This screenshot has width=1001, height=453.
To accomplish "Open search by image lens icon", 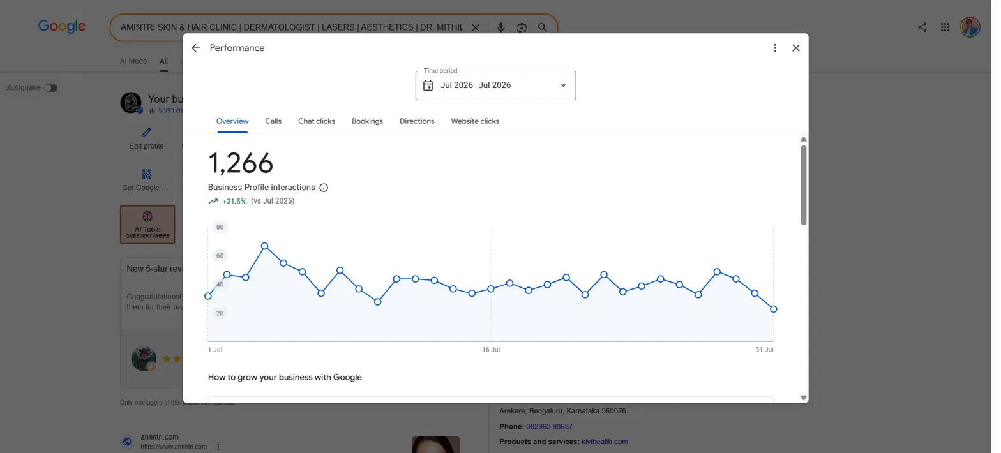I will point(522,27).
